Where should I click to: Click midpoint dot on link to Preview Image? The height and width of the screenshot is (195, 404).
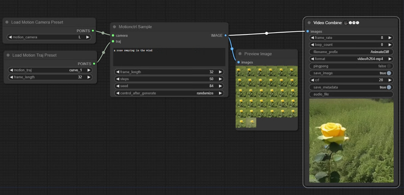[232, 49]
